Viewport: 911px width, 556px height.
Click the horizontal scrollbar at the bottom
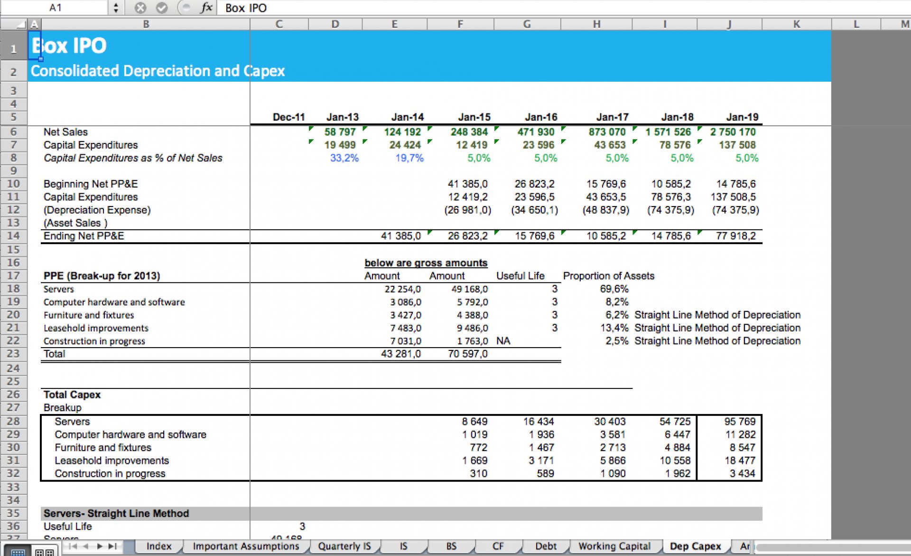click(x=833, y=547)
